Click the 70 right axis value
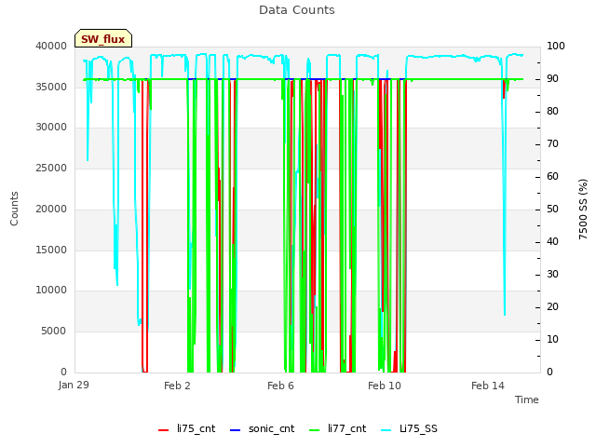Screen dimensions: 596x447 (x=552, y=144)
